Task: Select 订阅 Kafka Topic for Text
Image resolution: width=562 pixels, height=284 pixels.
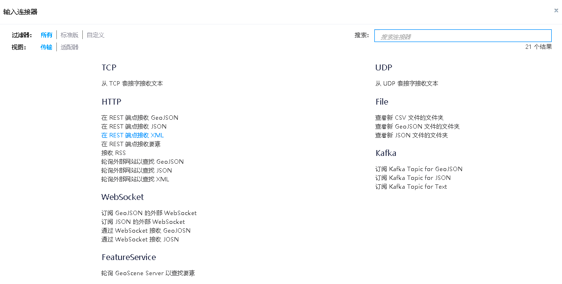Action: [411, 187]
